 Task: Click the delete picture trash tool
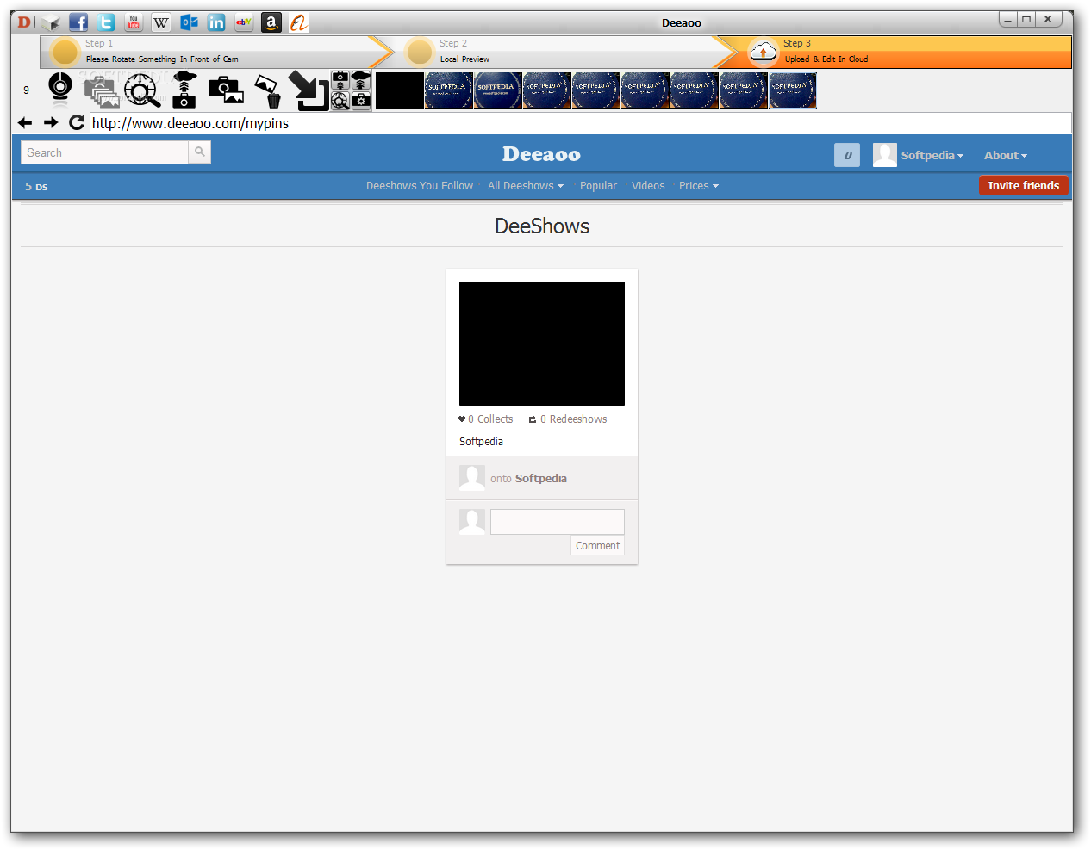268,90
